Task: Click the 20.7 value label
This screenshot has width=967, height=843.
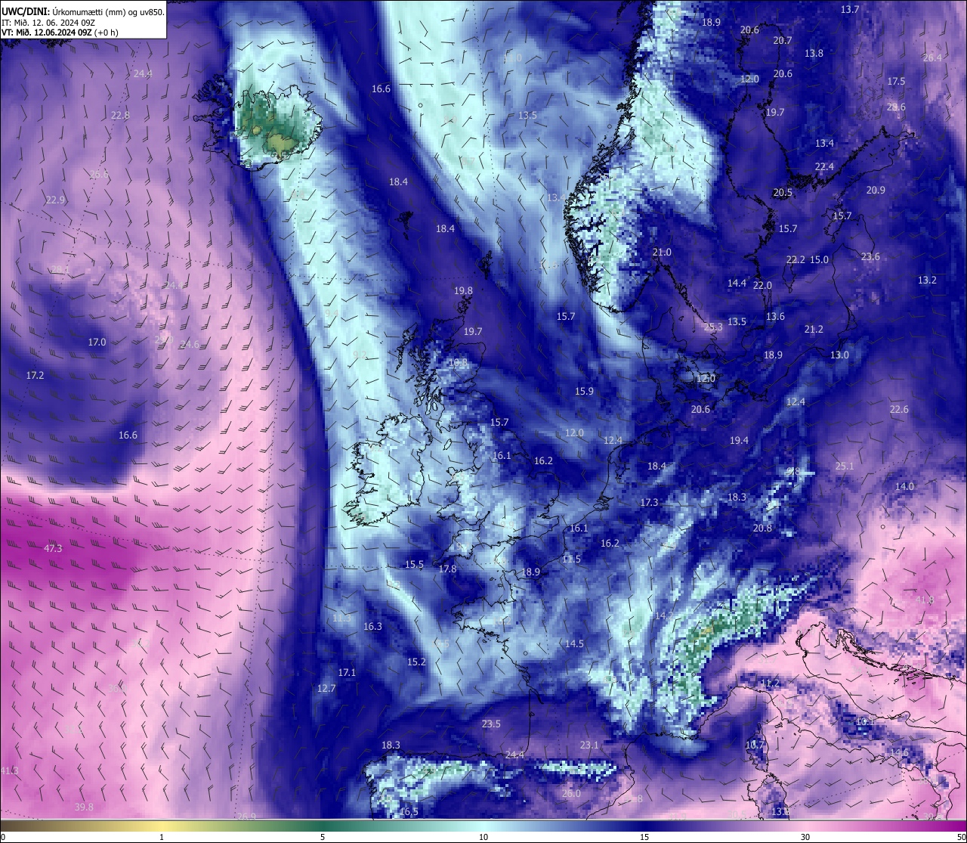Action: pyautogui.click(x=783, y=41)
